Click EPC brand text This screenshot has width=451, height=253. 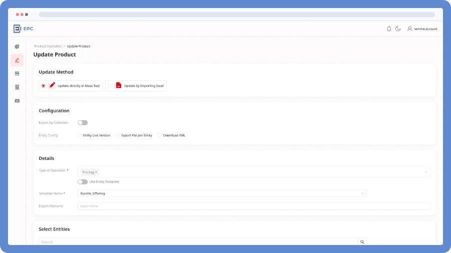point(28,28)
